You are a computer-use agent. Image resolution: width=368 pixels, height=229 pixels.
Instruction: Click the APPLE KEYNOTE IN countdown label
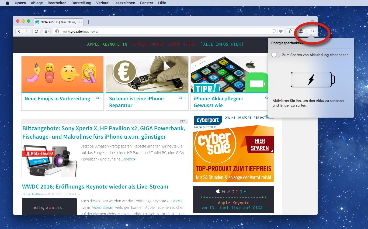(107, 44)
